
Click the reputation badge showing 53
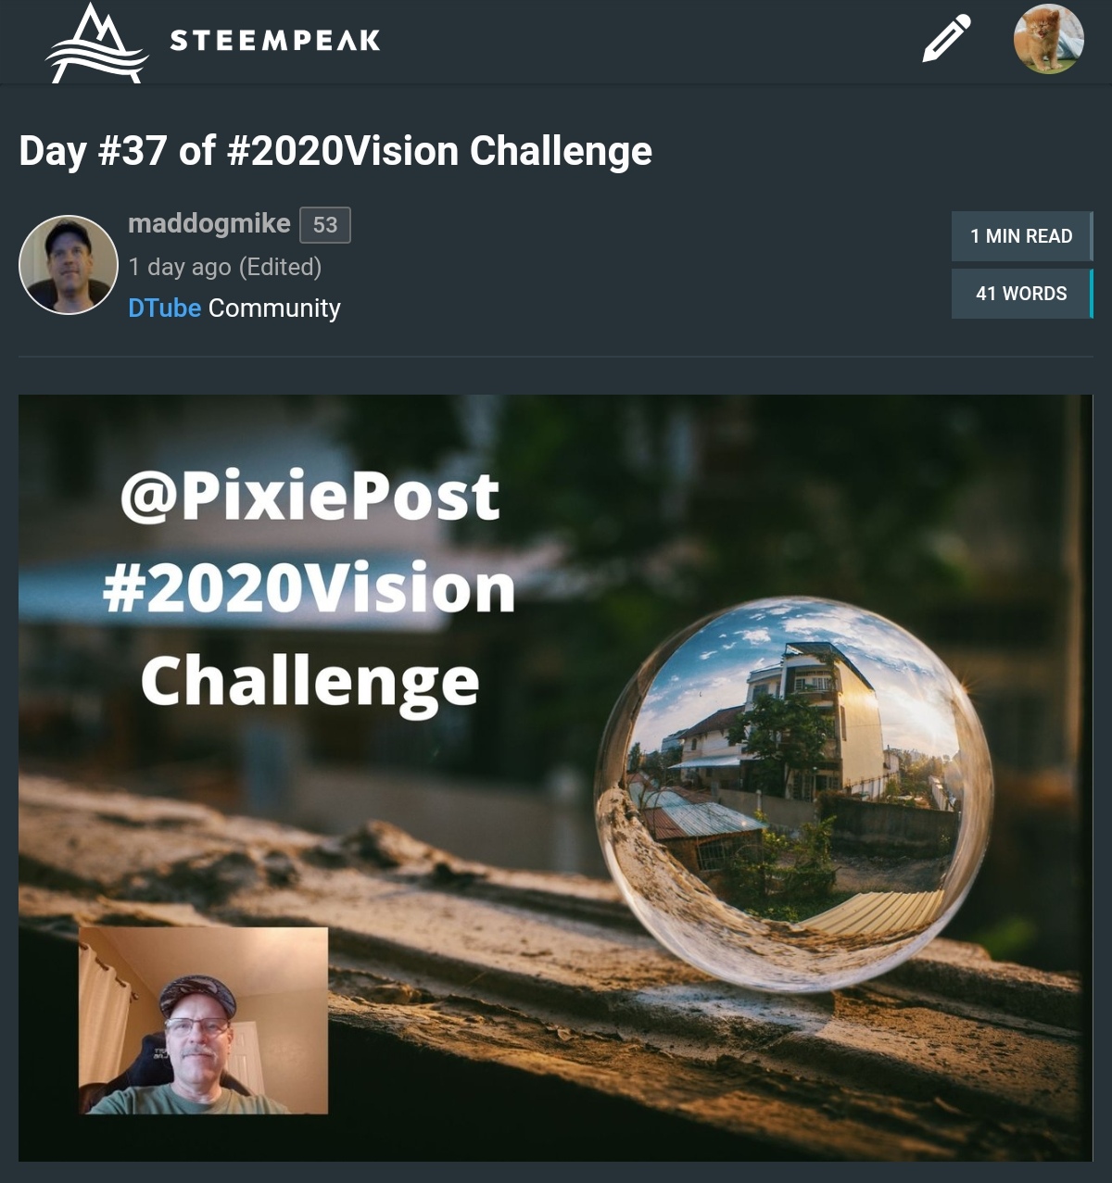point(325,225)
